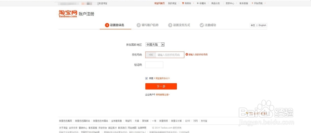Click the +86 country code prefix

151,55
